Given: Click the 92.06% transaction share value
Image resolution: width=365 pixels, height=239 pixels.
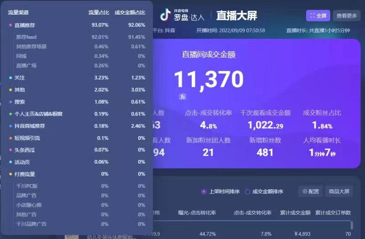Looking at the screenshot, I should [x=136, y=25].
